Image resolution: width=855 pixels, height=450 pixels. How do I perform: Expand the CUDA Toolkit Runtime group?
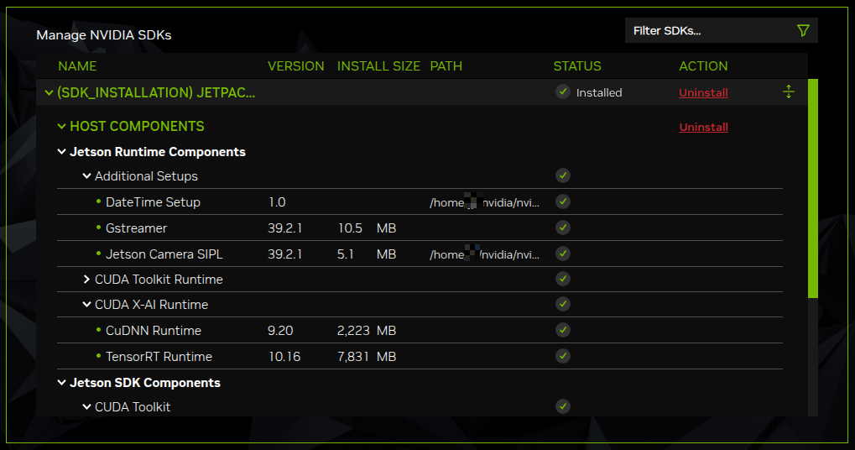pyautogui.click(x=86, y=280)
